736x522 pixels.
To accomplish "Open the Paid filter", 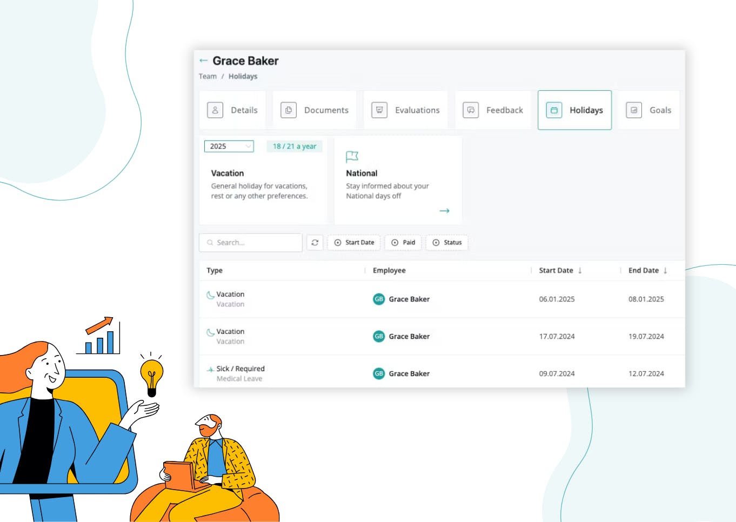I will pos(403,243).
